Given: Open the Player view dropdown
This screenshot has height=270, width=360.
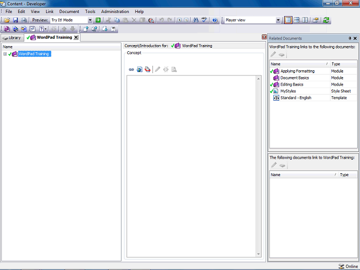Looking at the screenshot, I should point(278,20).
